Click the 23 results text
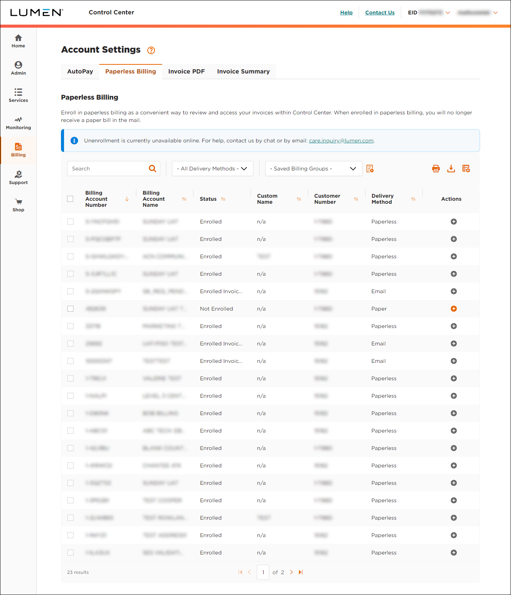Viewport: 511px width, 595px height. point(78,572)
